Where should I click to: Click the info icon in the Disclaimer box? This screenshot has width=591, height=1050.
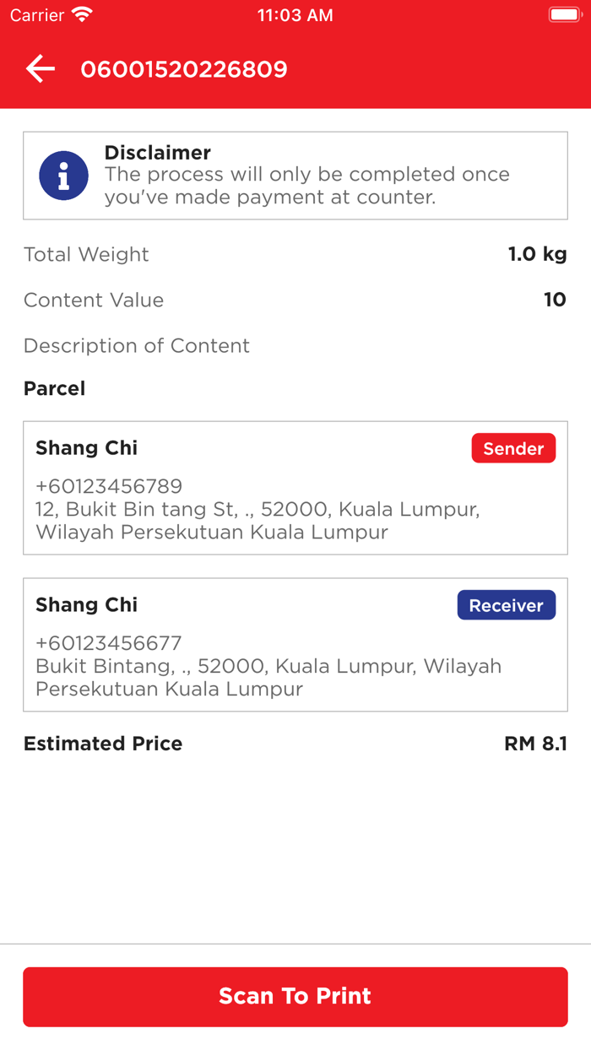(x=63, y=175)
